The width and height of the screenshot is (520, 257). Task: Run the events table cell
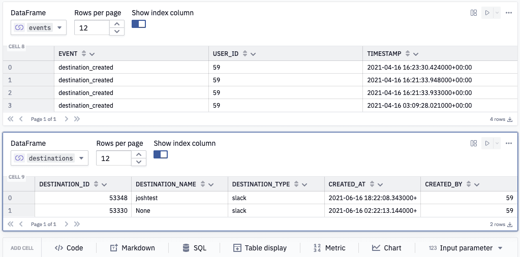coord(487,13)
